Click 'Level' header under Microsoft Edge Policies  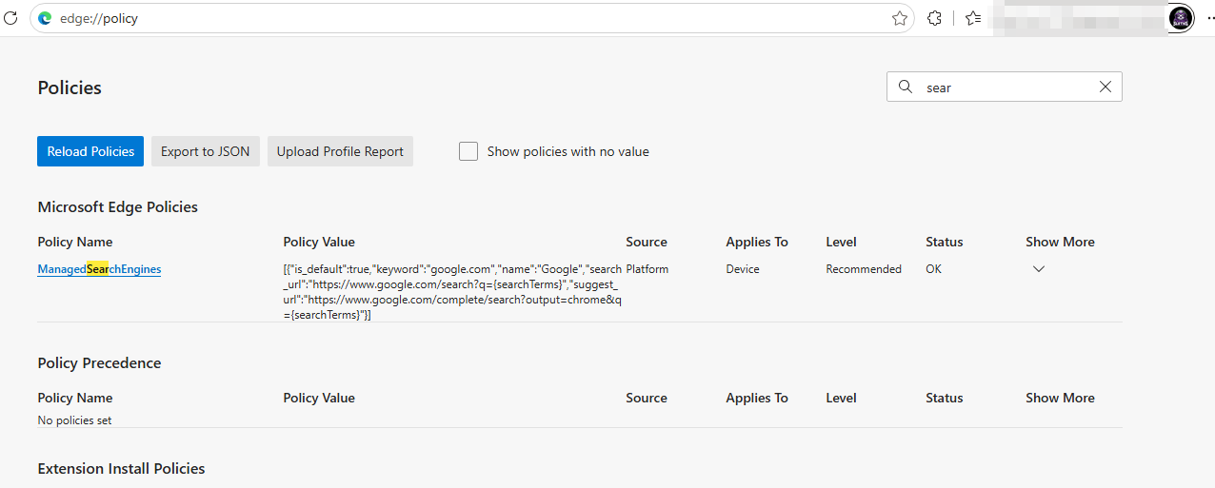pos(842,242)
